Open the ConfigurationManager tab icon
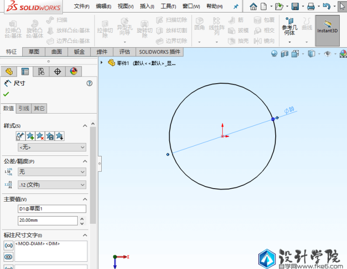 tap(41, 72)
